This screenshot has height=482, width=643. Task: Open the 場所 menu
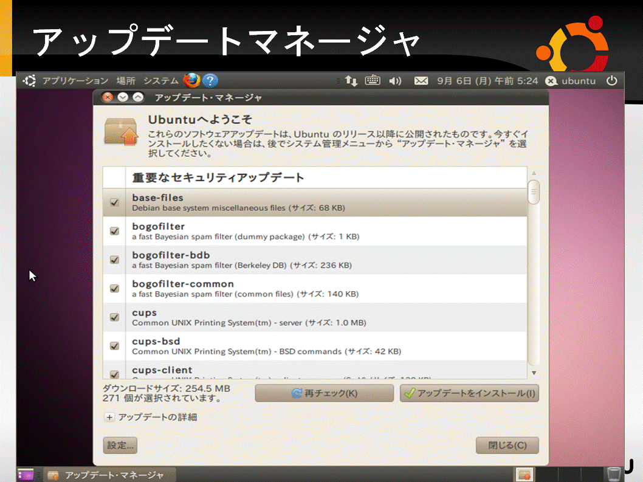click(x=126, y=81)
